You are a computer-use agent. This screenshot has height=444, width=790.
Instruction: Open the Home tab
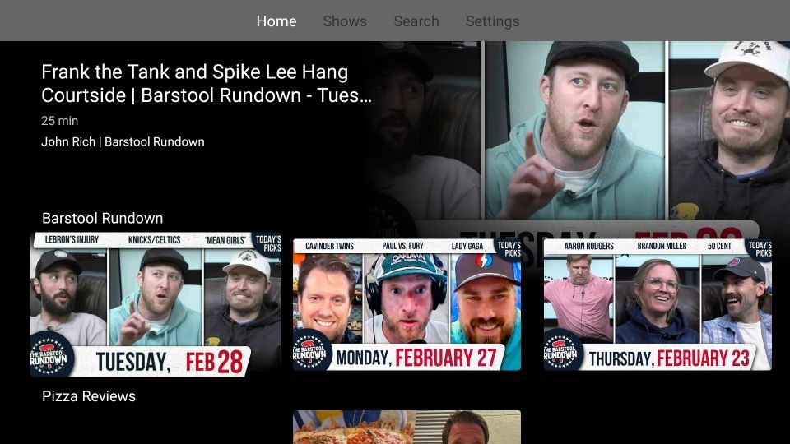(276, 21)
